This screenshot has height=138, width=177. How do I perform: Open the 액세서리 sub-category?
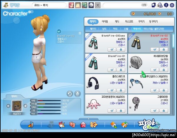(137, 29)
